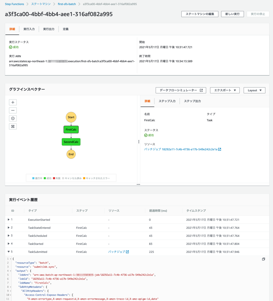Go to Step Functions breadcrumb

point(15,4)
